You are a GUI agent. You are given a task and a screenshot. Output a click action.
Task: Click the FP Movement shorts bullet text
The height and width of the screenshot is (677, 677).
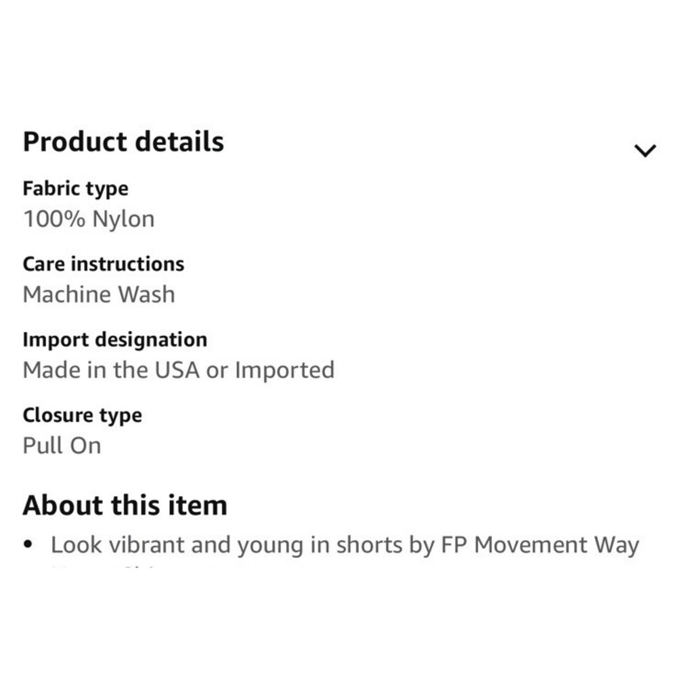click(x=345, y=545)
